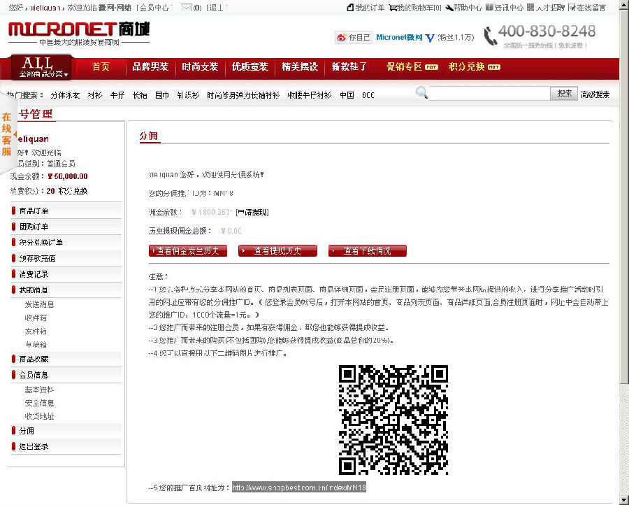Click the blue V verified badge icon
Screen dimensions: 629x505
[x=430, y=38]
